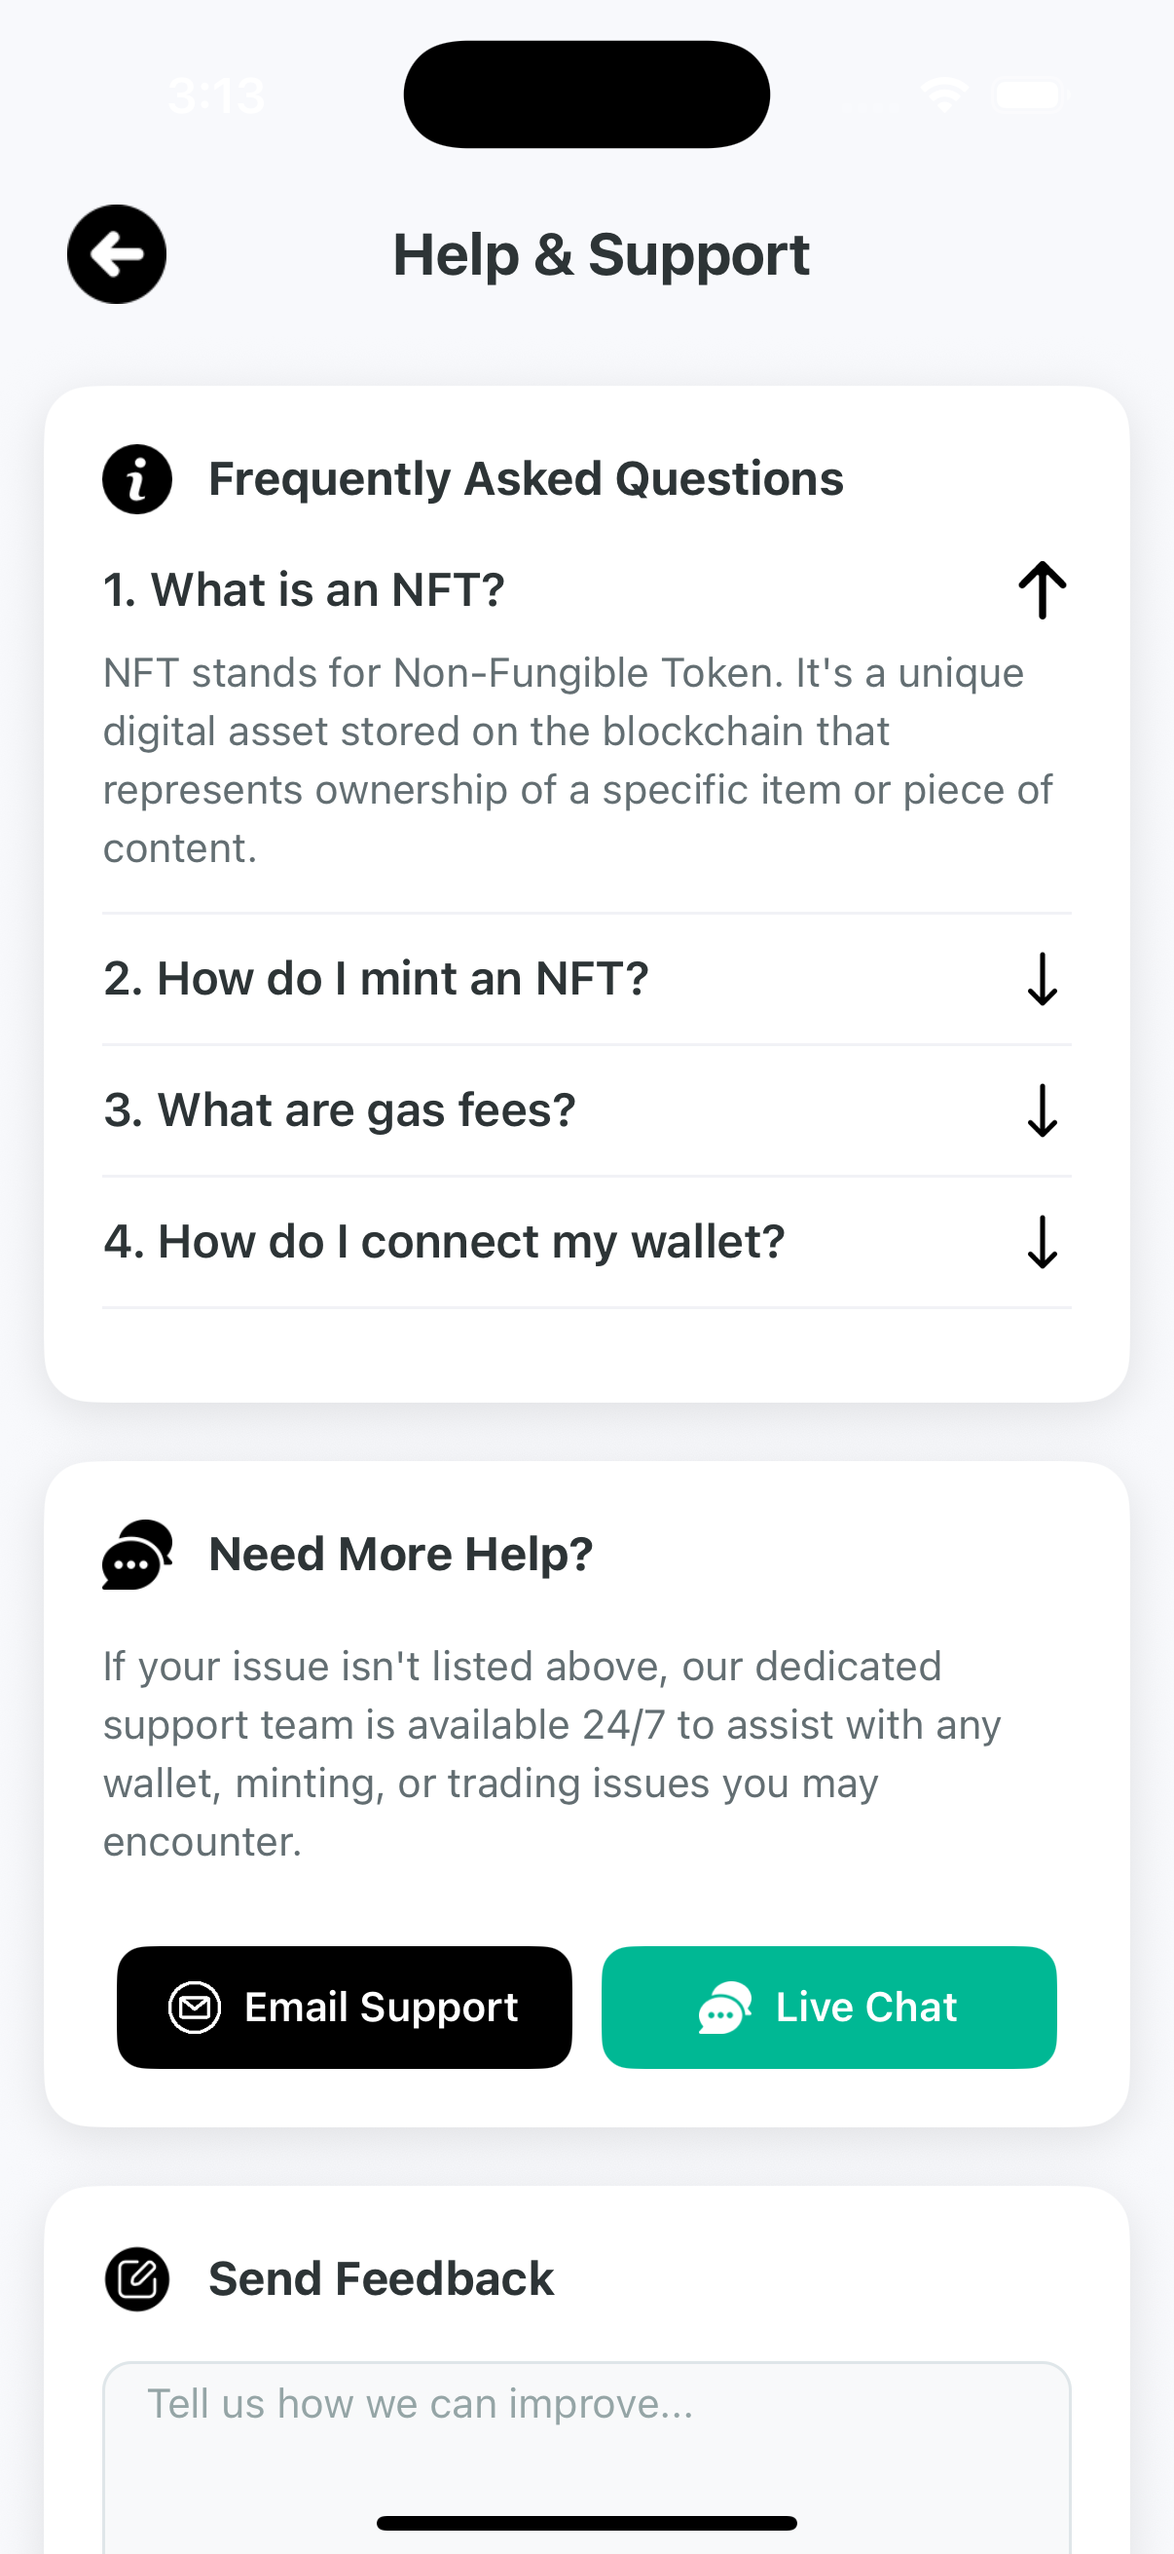Collapse the 'What is an NFT?' answer arrow
1174x2554 pixels.
tap(1043, 590)
